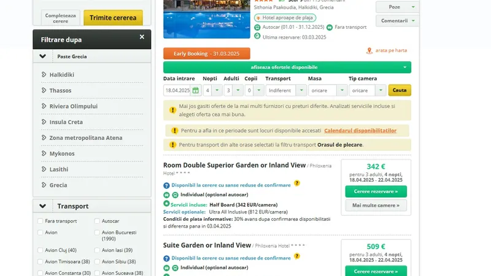The height and width of the screenshot is (276, 491).
Task: Open Calendarul disponibilitatilor link
Action: tap(360, 131)
